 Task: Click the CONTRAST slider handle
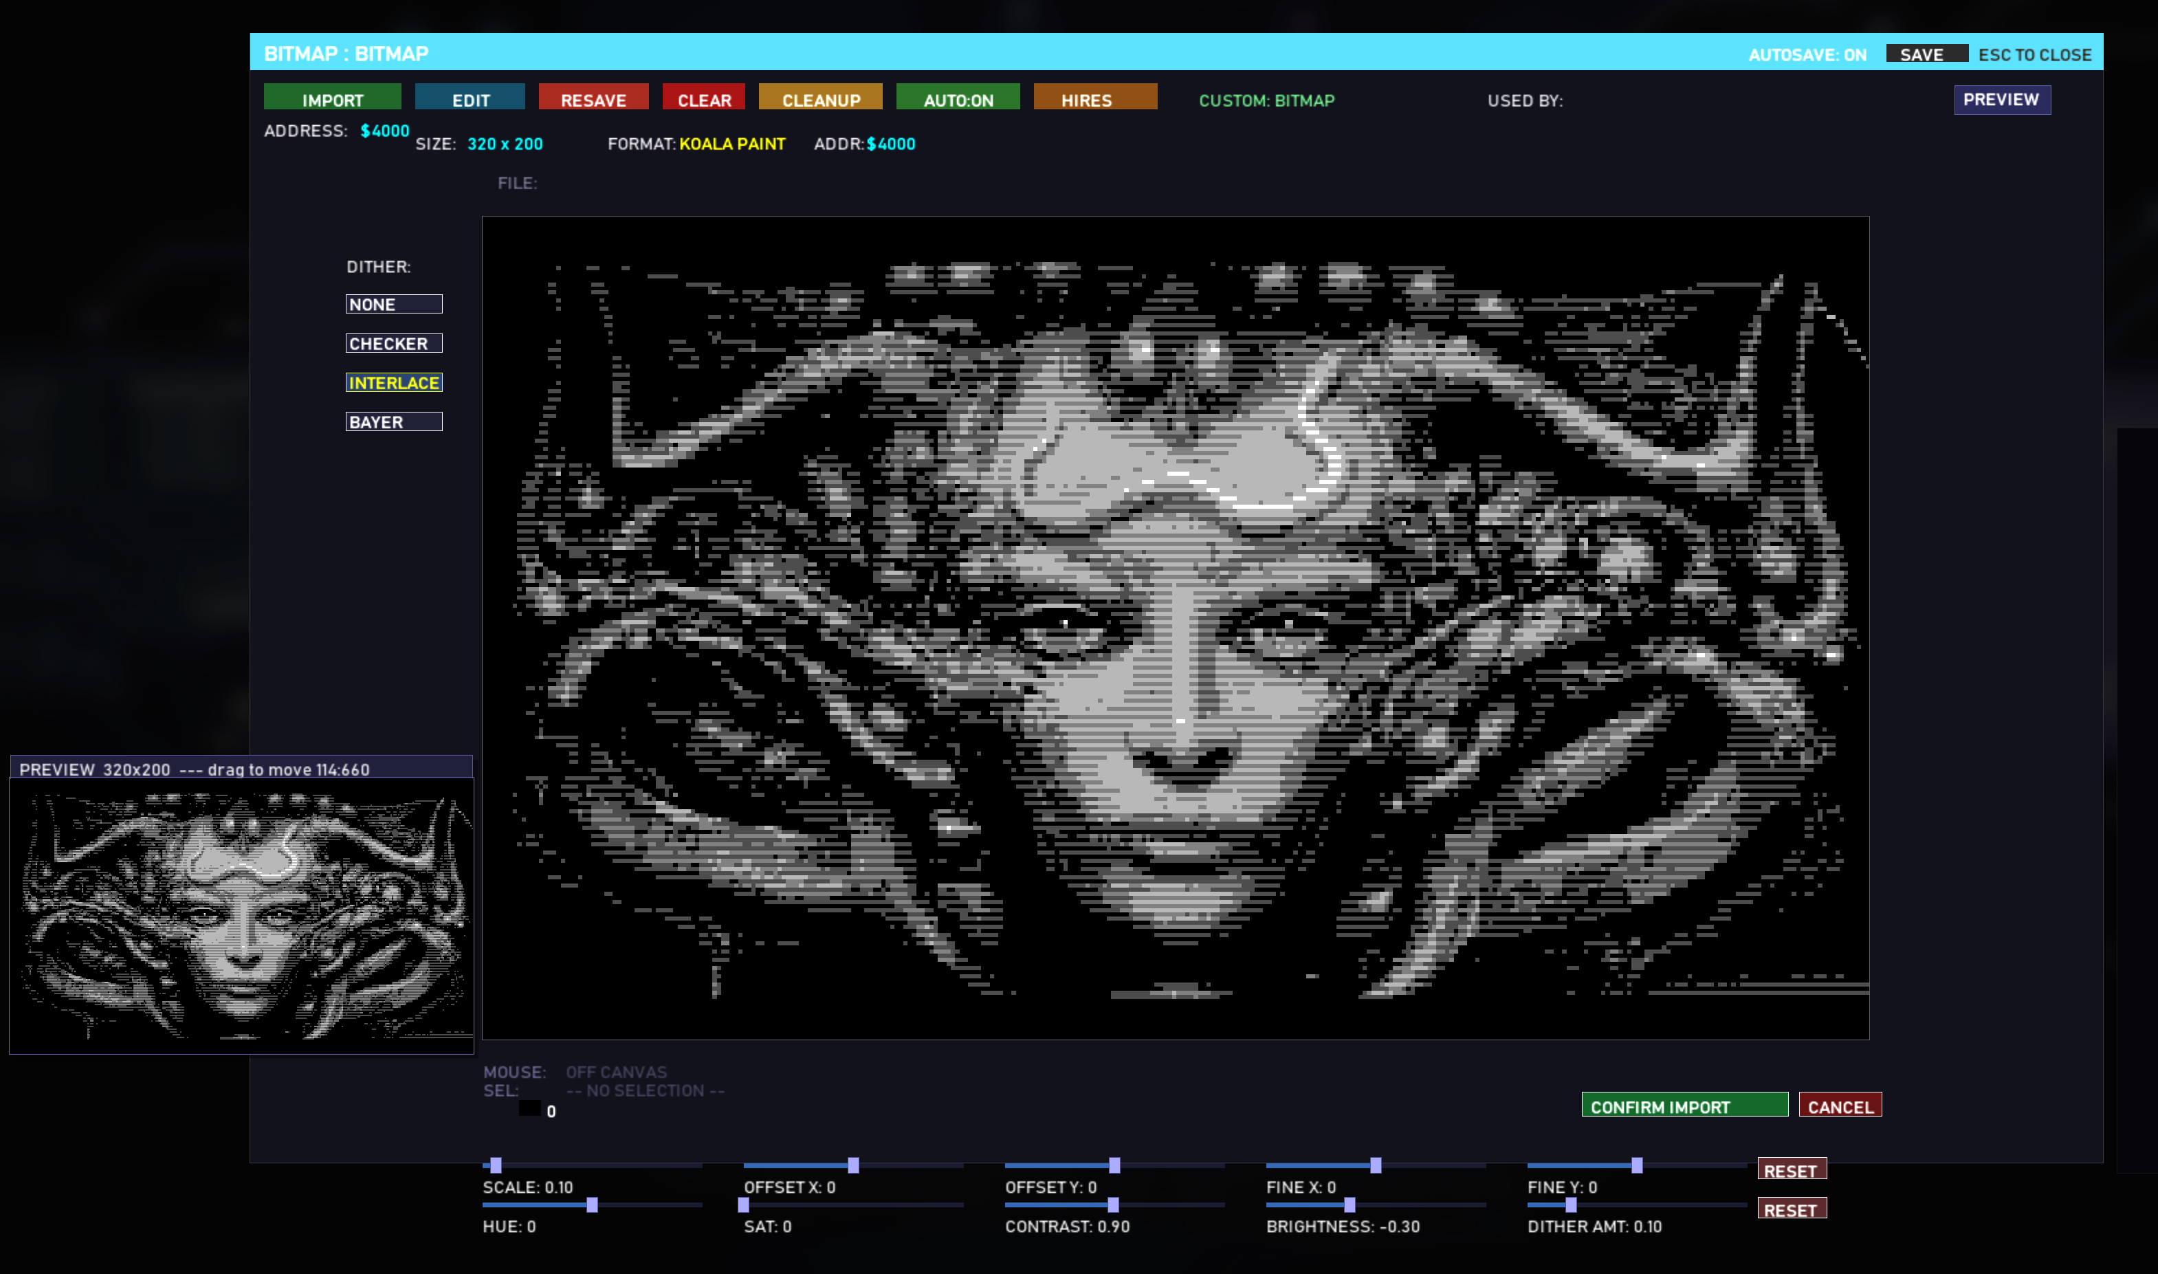point(1113,1205)
